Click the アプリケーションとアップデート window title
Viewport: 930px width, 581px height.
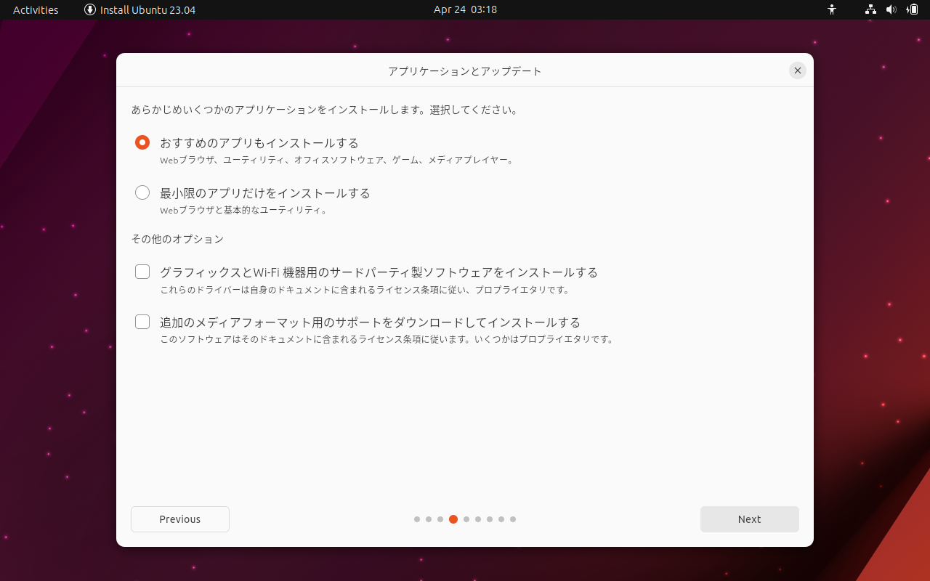[465, 71]
